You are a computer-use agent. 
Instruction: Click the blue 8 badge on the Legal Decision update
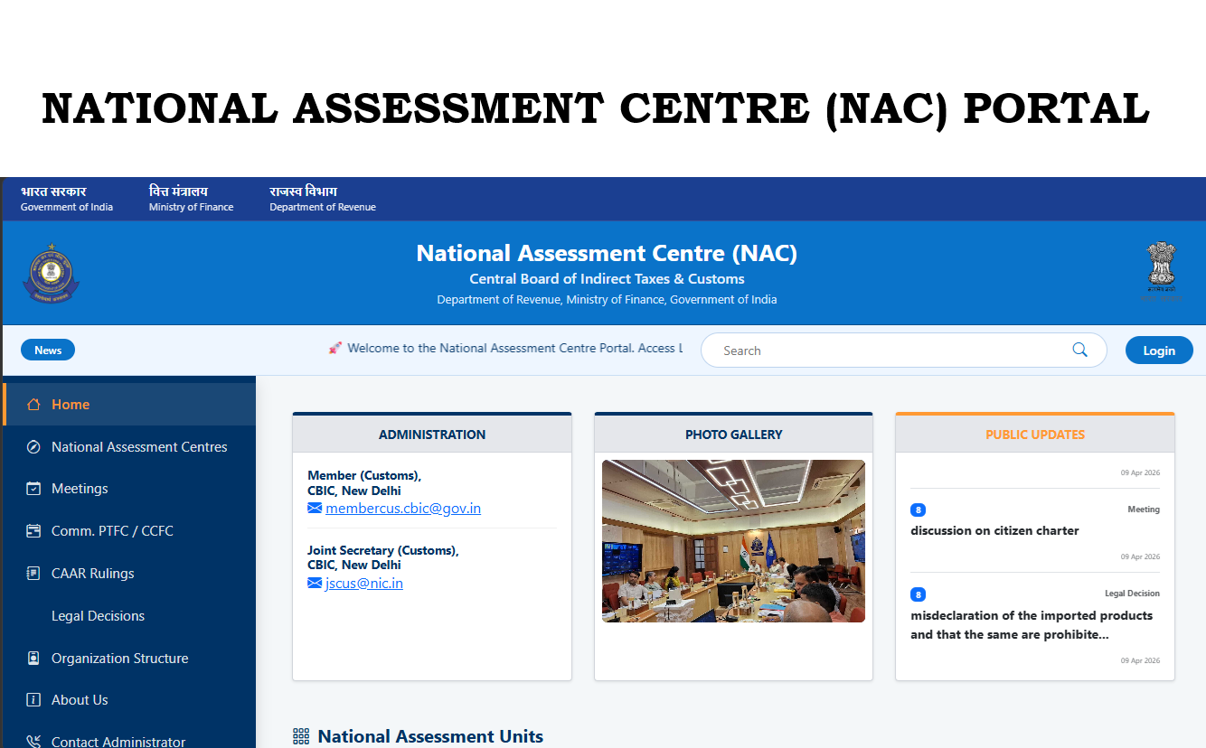[918, 594]
